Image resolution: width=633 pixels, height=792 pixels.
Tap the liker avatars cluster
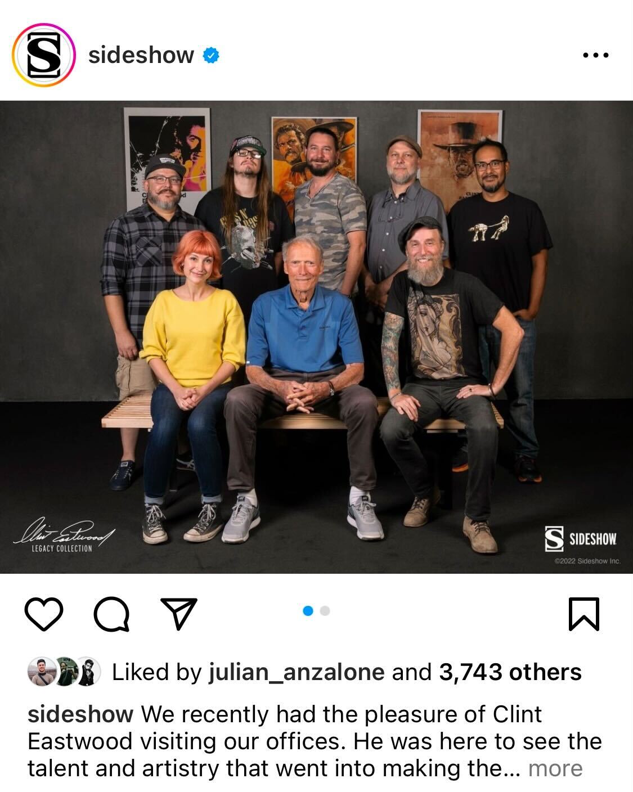tap(64, 672)
